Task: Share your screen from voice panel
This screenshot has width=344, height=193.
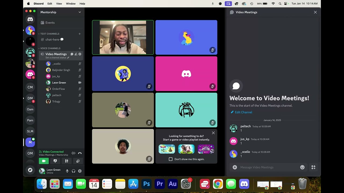Action: tap(55, 161)
